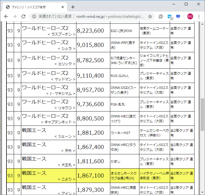This screenshot has width=205, height=195.
Task: Select score 1,867,400
Action: coord(90,147)
